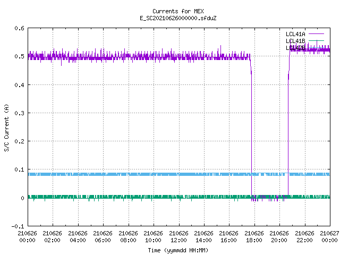Click the x-axis label 'Time (yymmdd HH:MM)'

pyautogui.click(x=178, y=250)
